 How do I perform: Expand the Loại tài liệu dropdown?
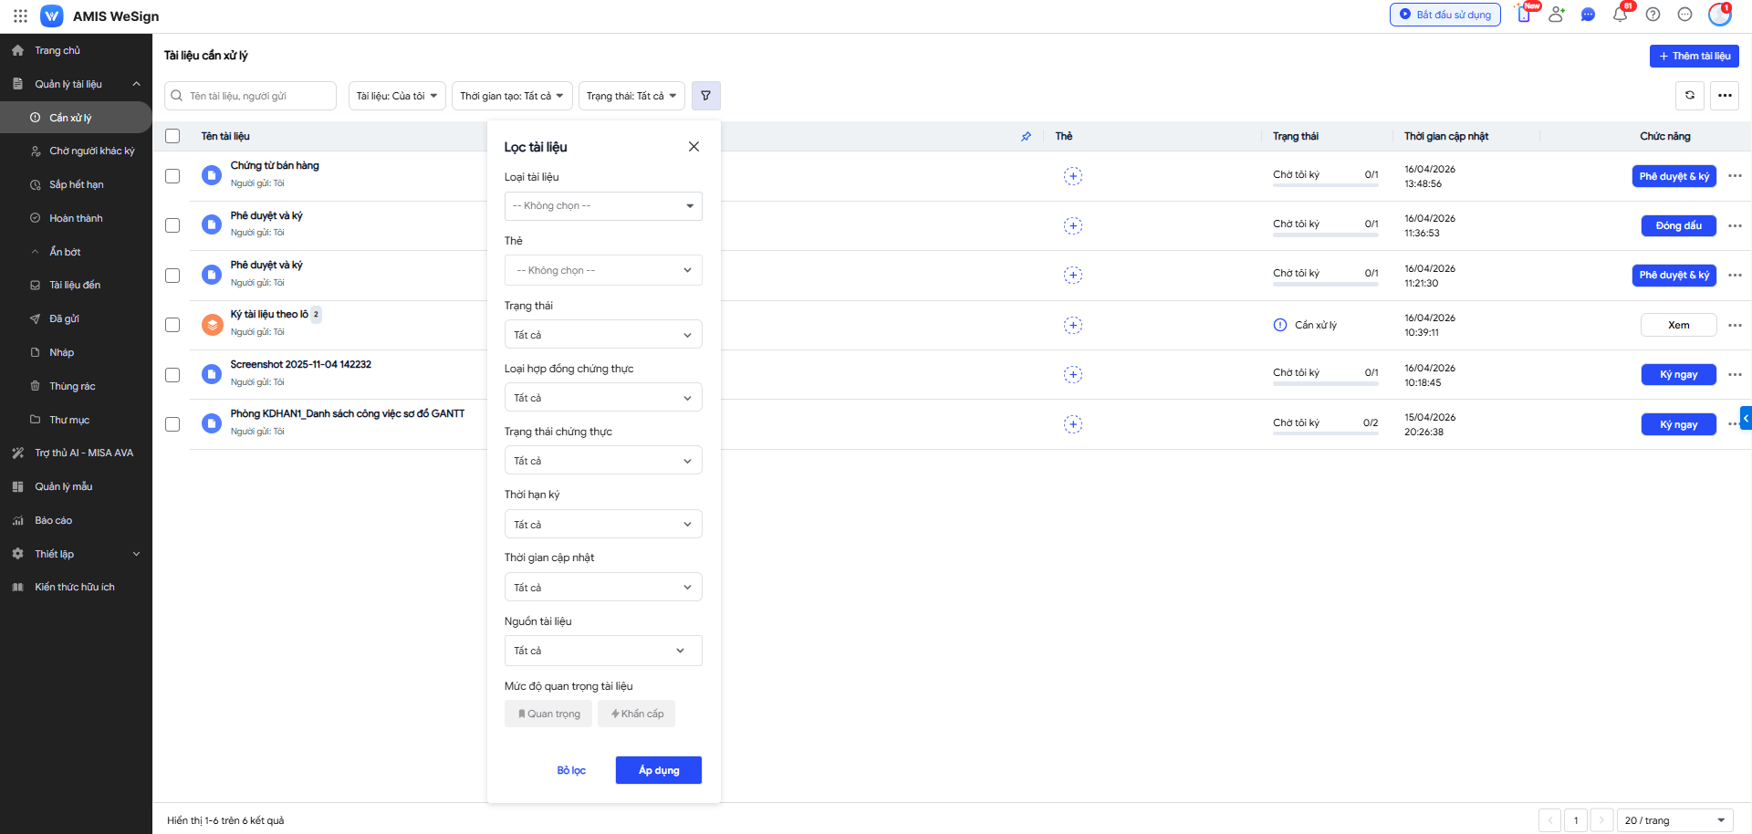[x=602, y=206]
